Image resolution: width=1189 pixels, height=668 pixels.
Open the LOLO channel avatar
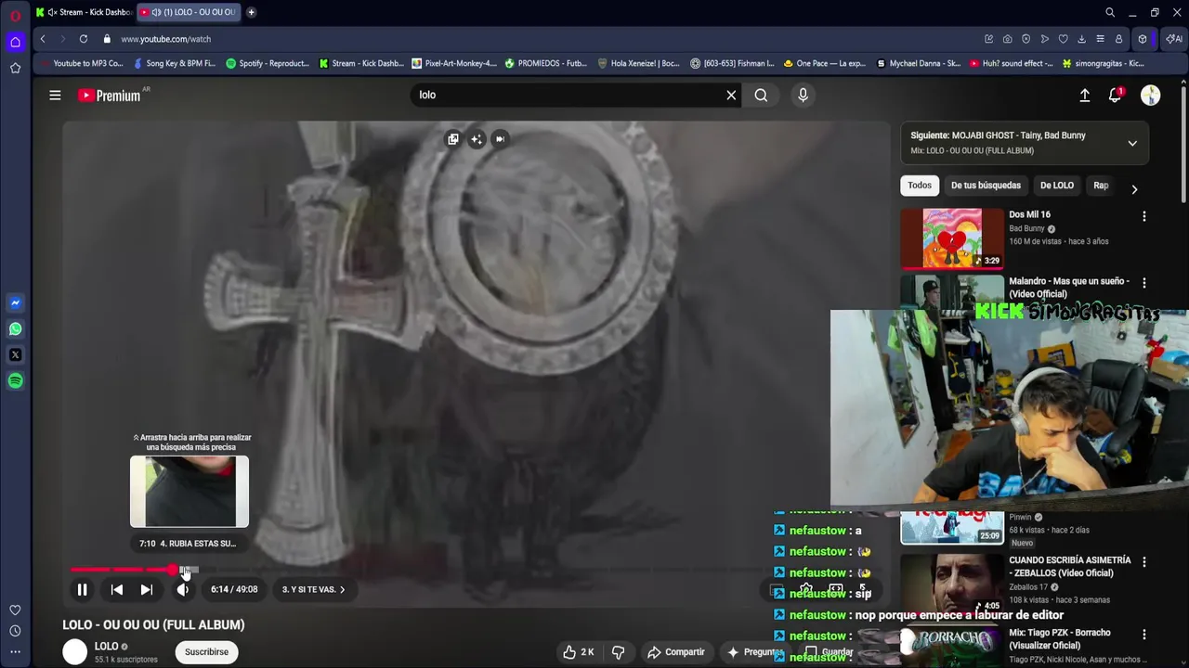coord(74,652)
